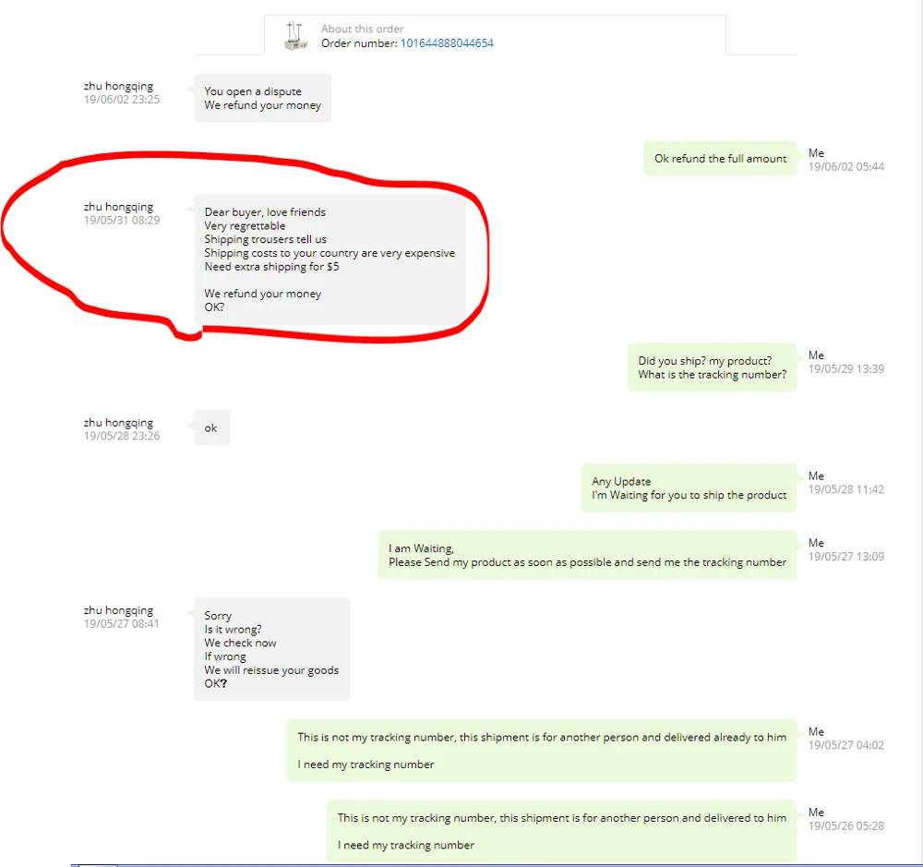Image resolution: width=923 pixels, height=867 pixels.
Task: Select the 'I am Waiting' message bubble
Action: coord(587,556)
